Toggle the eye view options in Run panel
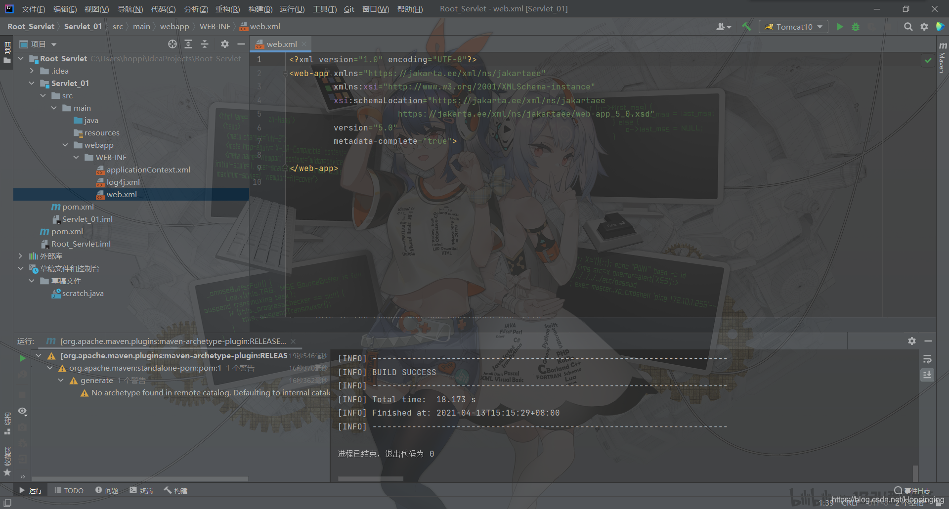The width and height of the screenshot is (949, 509). pyautogui.click(x=22, y=411)
